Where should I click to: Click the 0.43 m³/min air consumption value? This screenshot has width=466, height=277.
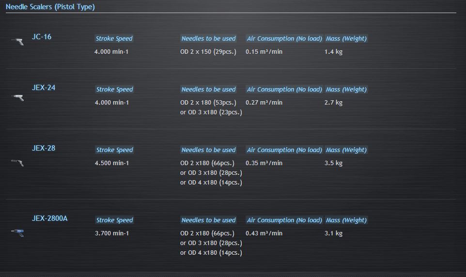(264, 233)
